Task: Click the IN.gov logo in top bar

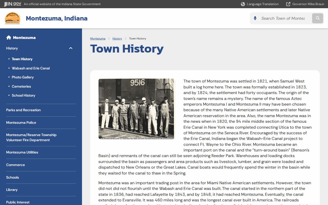Action: tap(12, 4)
